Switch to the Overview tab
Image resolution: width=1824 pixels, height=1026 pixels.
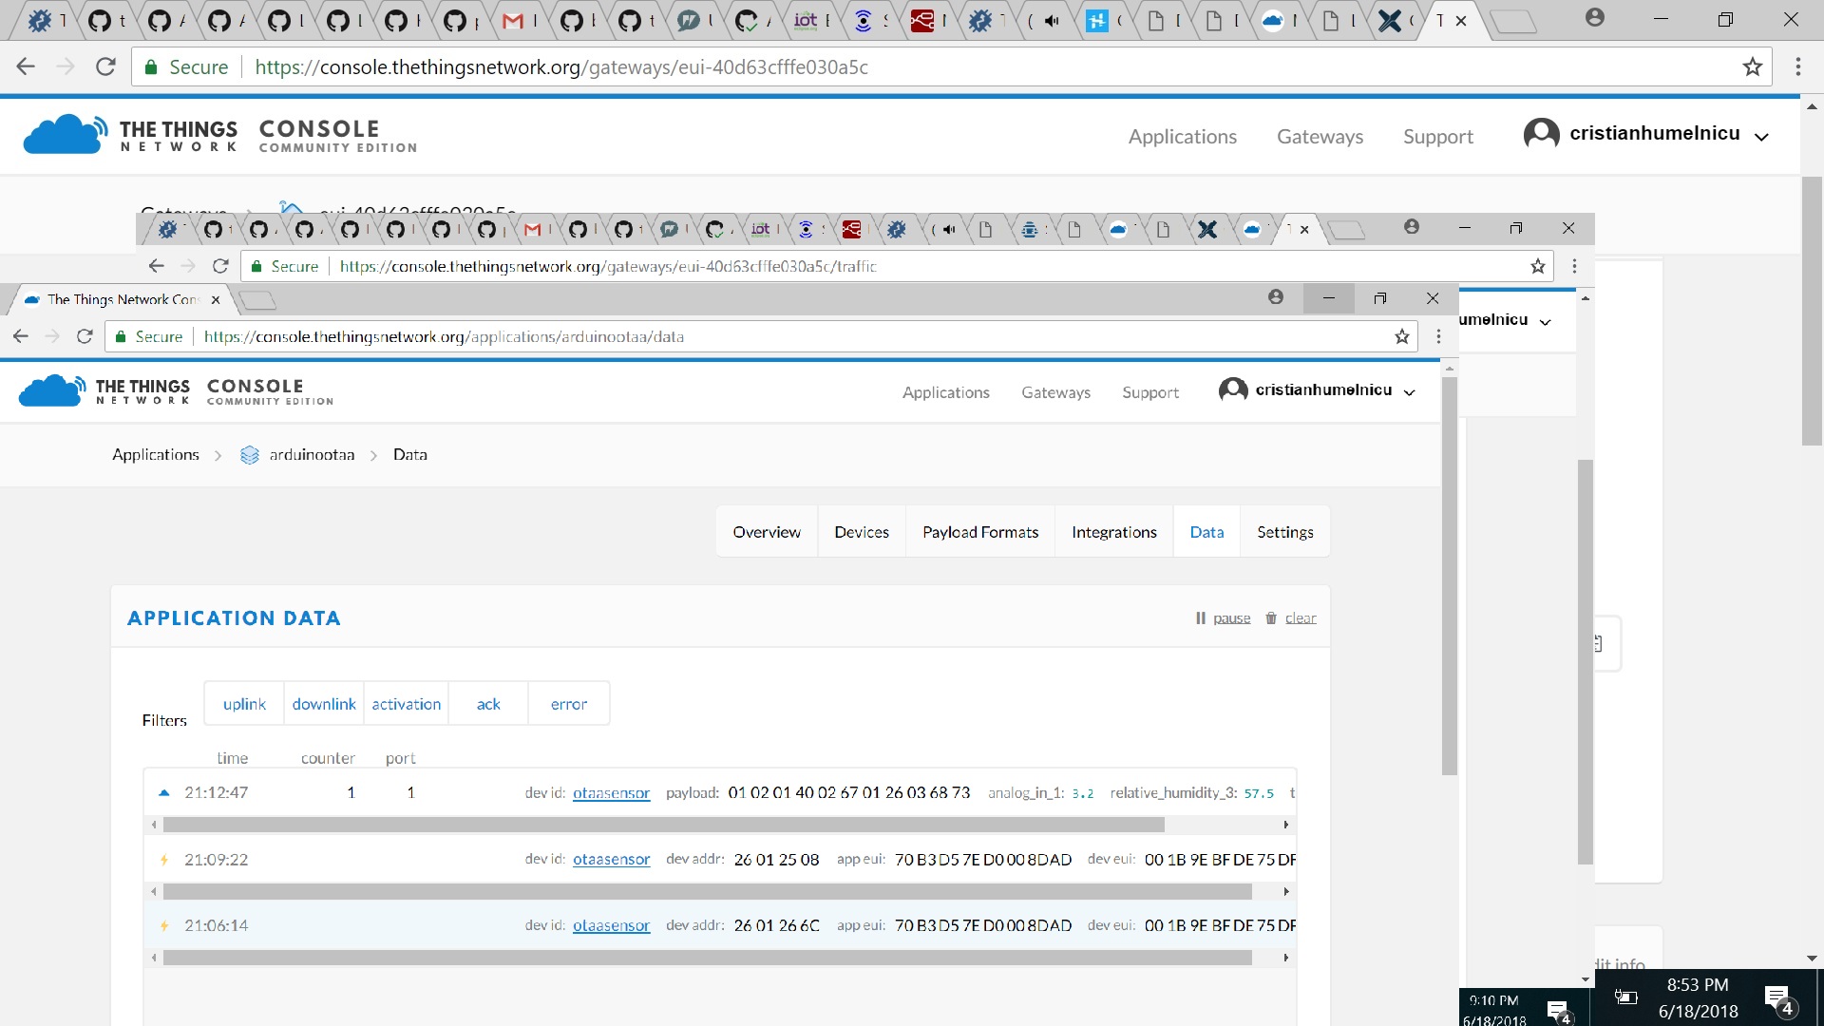[x=767, y=532]
